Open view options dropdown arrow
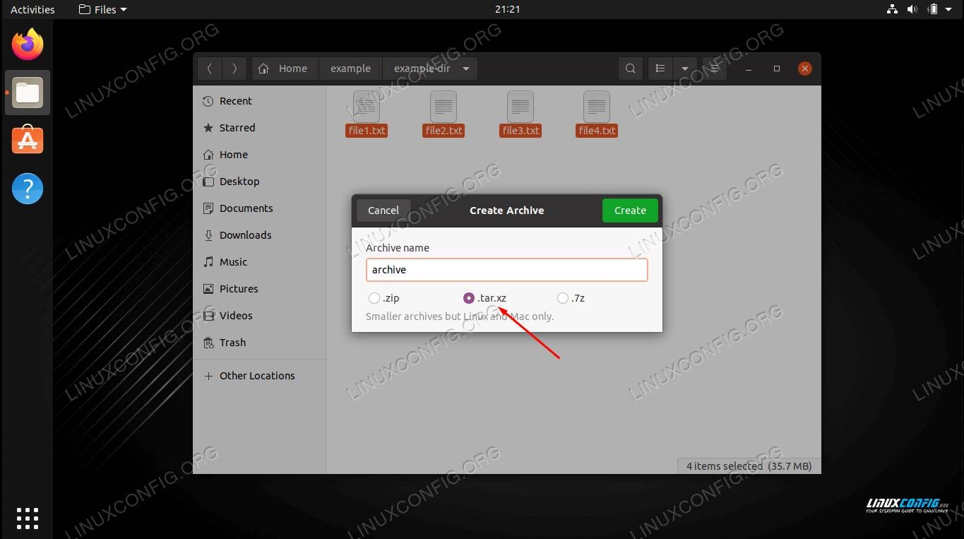Screen dimensions: 964x539 point(685,69)
